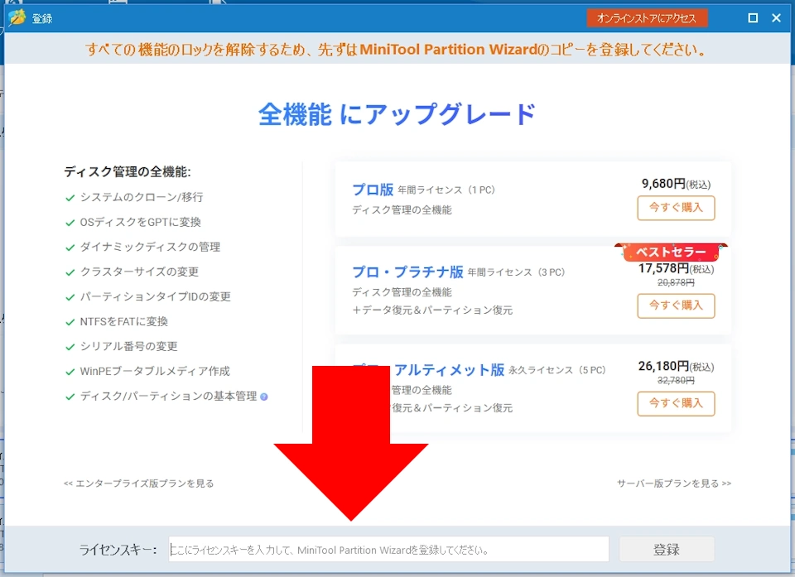The width and height of the screenshot is (795, 577).
Task: Click the ベストセラー badge
Action: [x=671, y=252]
